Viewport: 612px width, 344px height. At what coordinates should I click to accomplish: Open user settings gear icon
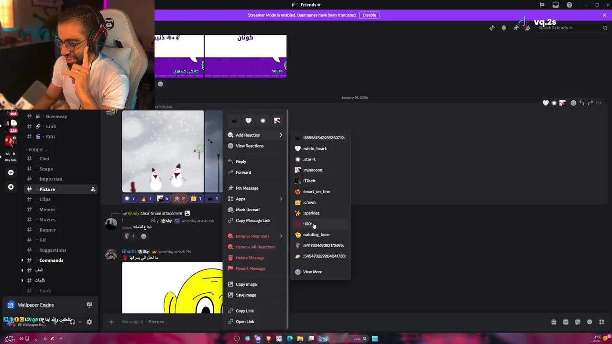click(x=89, y=322)
